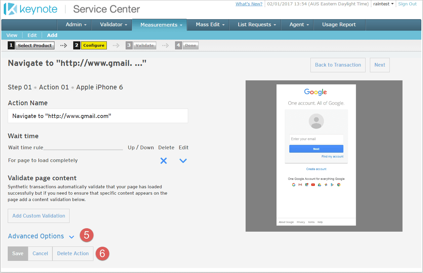Open the Validator menu
Image resolution: width=423 pixels, height=273 pixels.
point(114,25)
